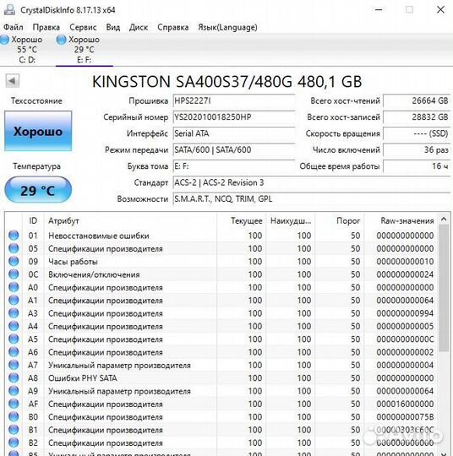Click status circle for attribute A4 row

(x=14, y=326)
